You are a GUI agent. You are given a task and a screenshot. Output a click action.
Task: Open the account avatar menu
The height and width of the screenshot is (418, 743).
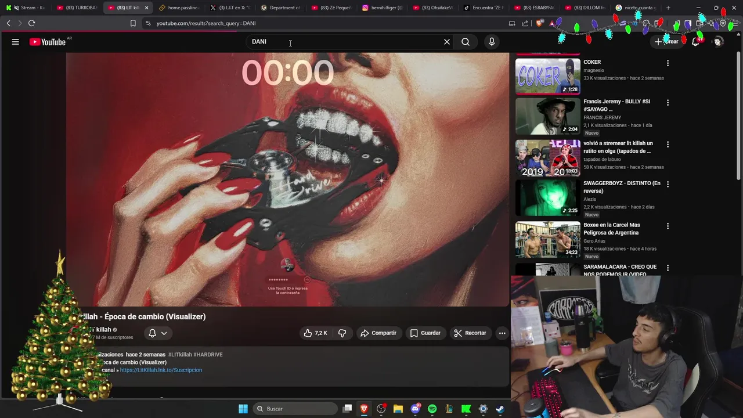pyautogui.click(x=718, y=42)
